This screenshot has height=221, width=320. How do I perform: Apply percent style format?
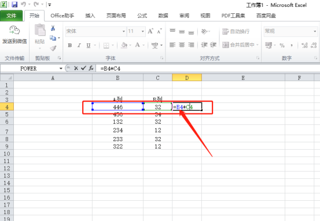282,45
